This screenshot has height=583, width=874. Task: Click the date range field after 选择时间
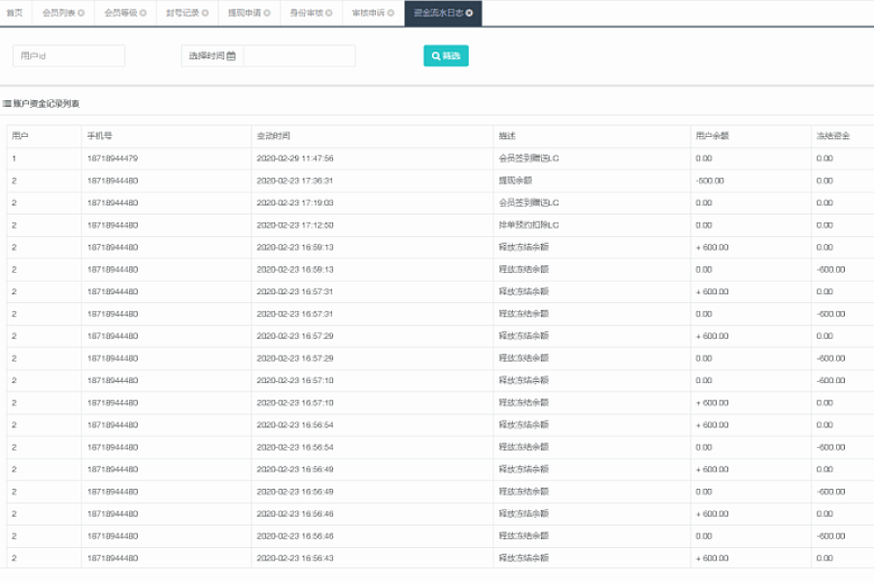299,55
